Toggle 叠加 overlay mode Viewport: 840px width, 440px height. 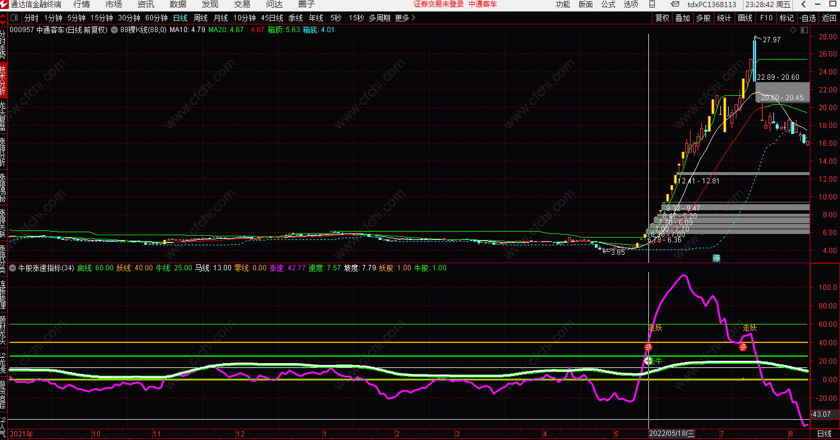(682, 18)
